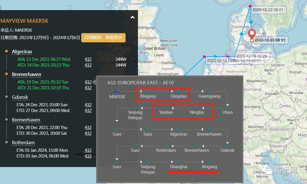The width and height of the screenshot is (307, 184).
Task: Click the 432: EUROPE/FAR EAST - AE10 title
Action: [140, 83]
